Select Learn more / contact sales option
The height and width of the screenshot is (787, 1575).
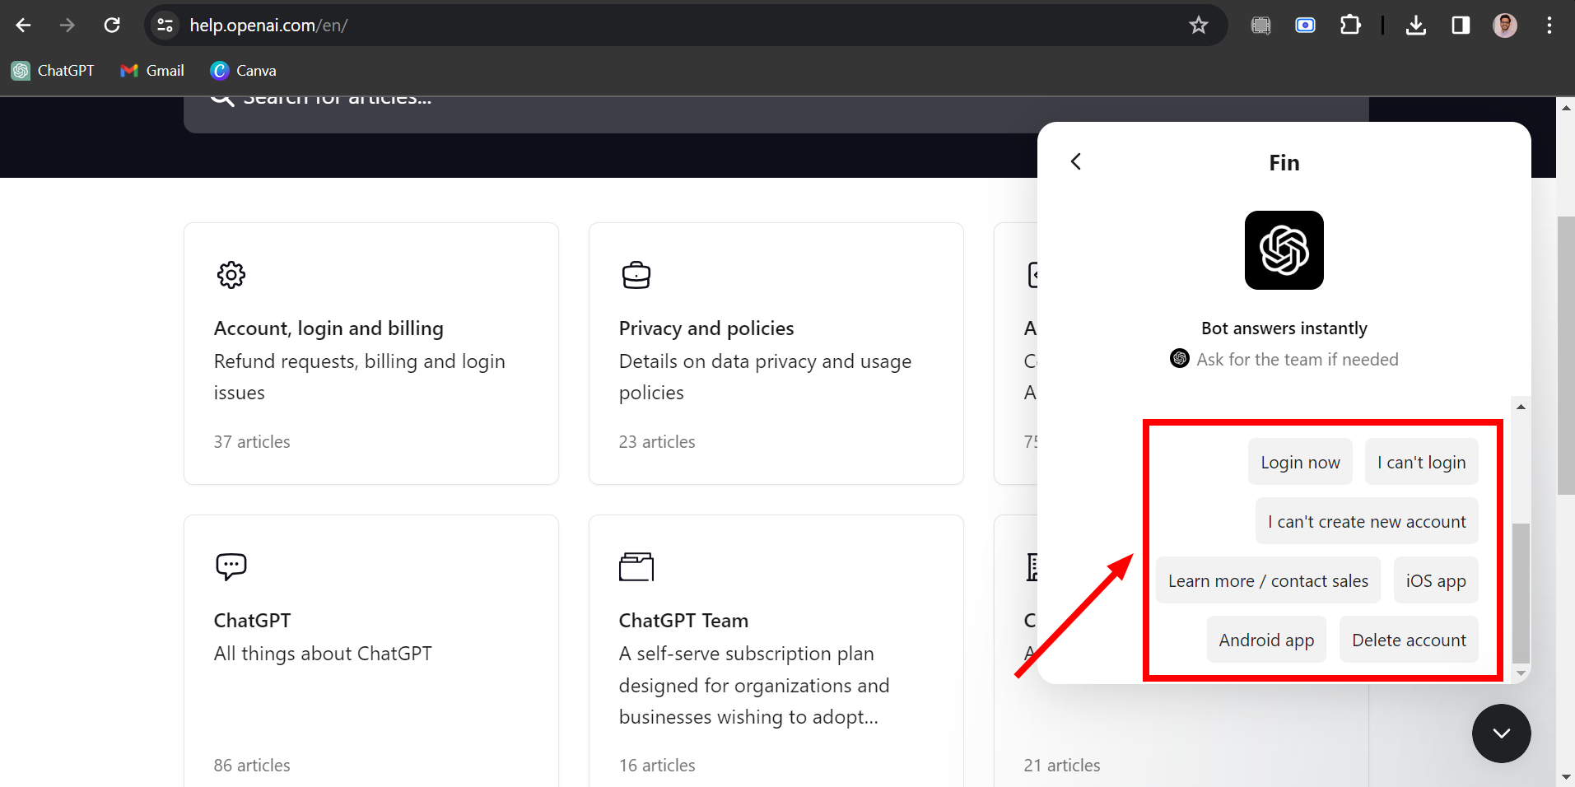pos(1268,580)
